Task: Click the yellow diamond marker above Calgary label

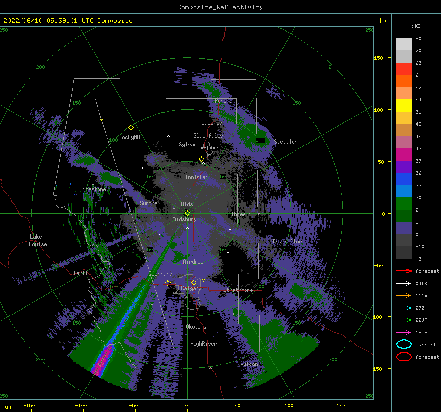Action: coord(194,282)
